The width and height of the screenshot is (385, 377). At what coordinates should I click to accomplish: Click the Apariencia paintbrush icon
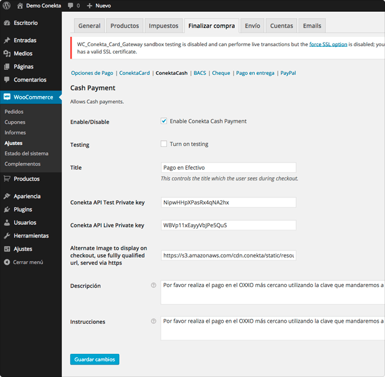pyautogui.click(x=7, y=196)
